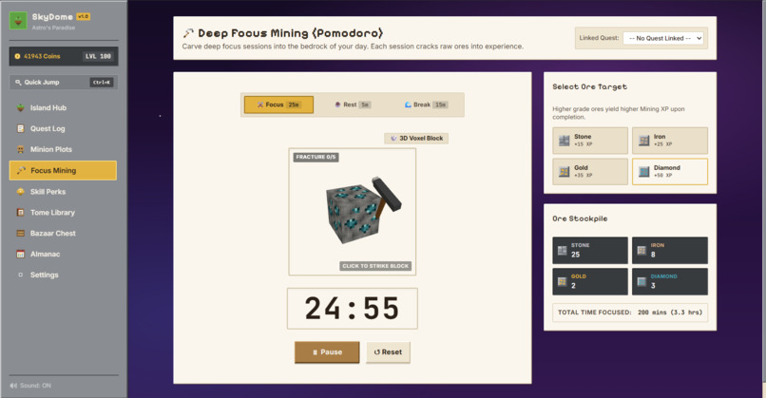The width and height of the screenshot is (766, 398).
Task: Switch to the Rest 5m tab
Action: [x=353, y=104]
